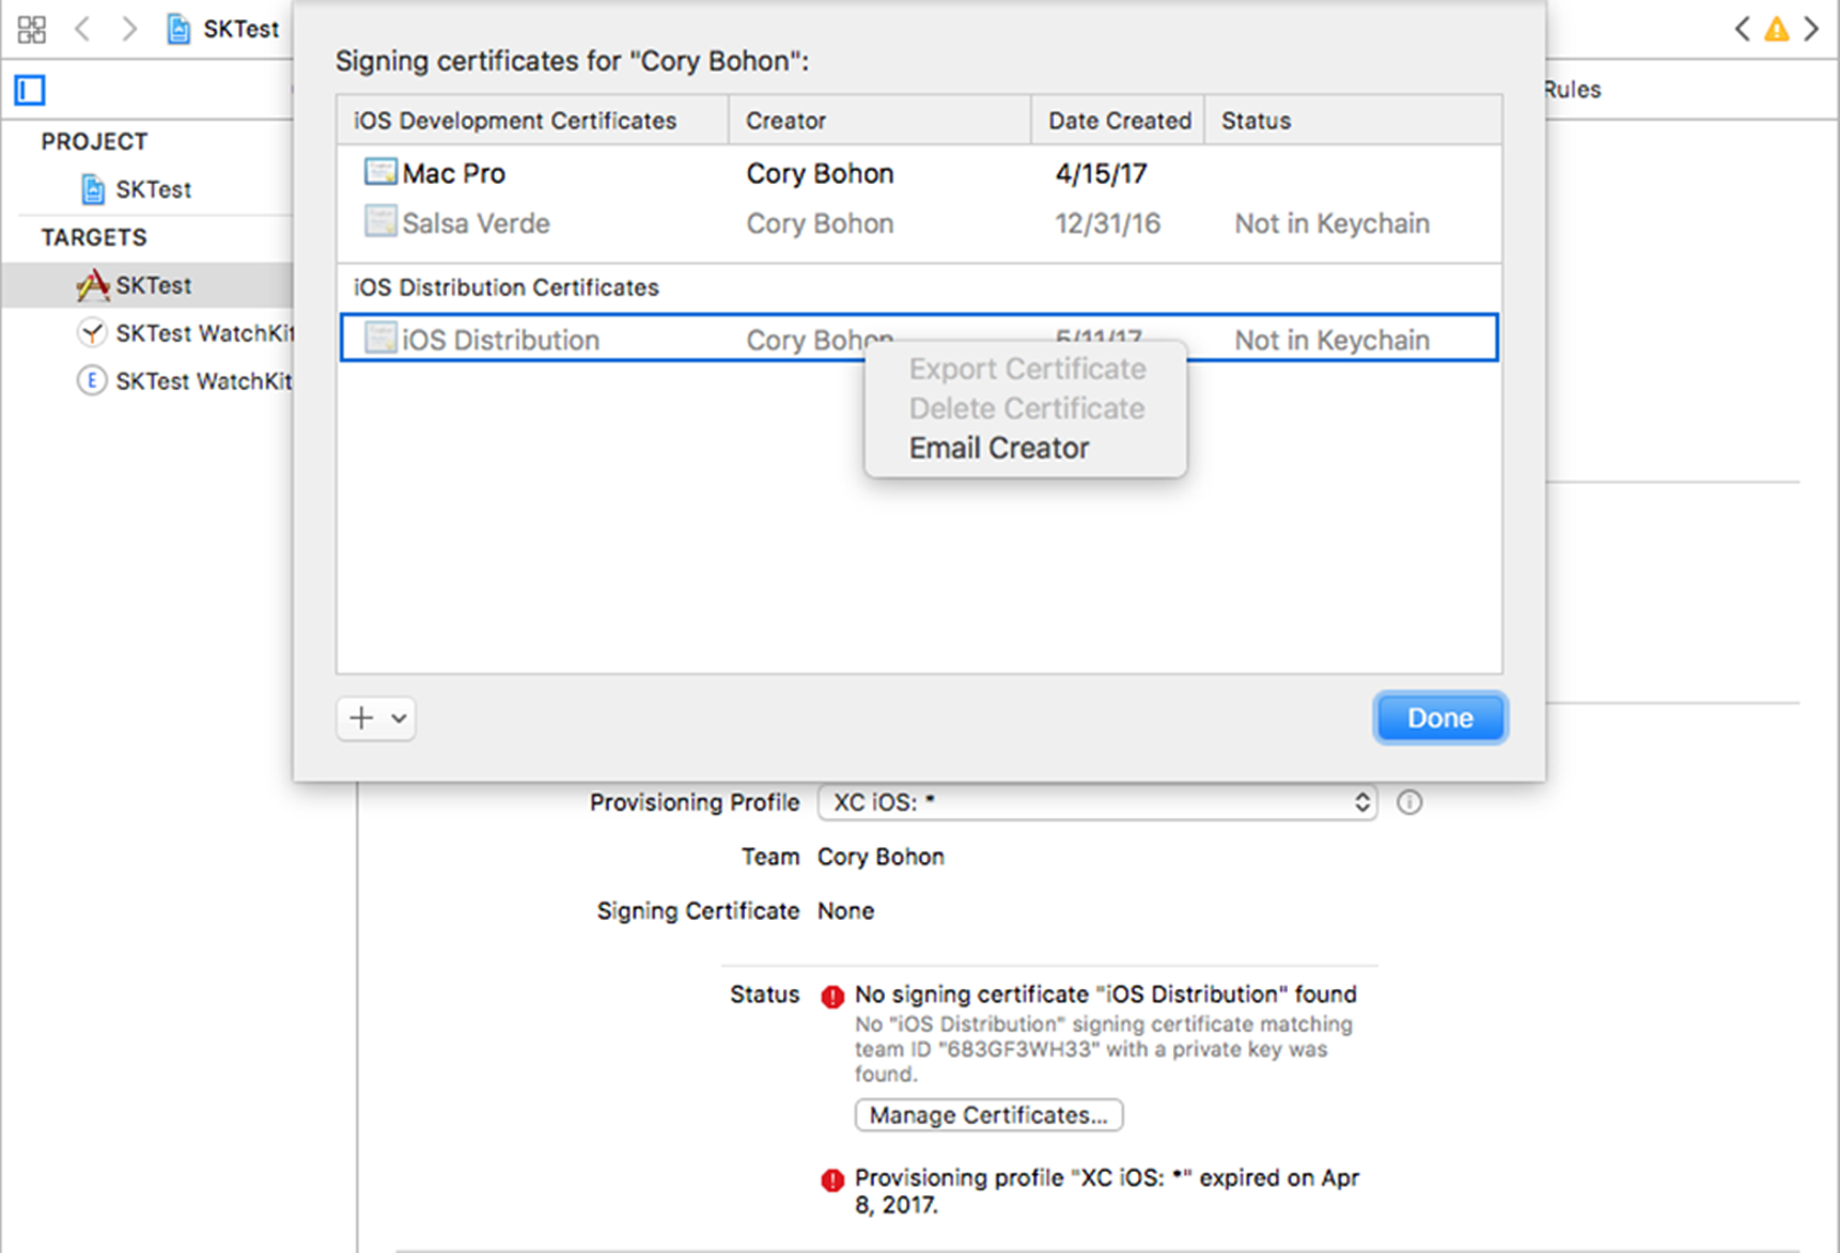Select the SKTest WatchKit extension target
1840x1253 pixels.
coord(202,381)
